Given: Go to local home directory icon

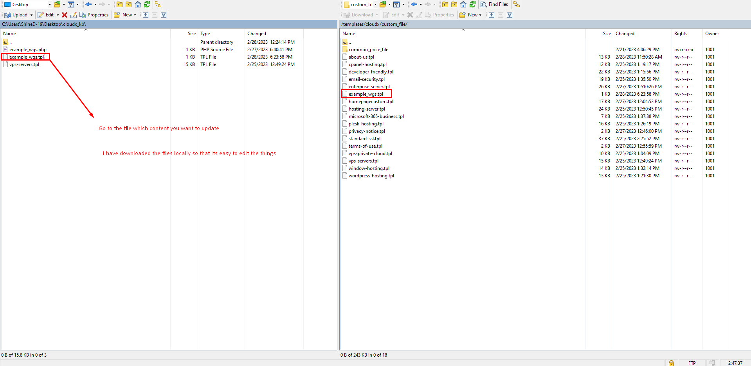Looking at the screenshot, I should 138,4.
